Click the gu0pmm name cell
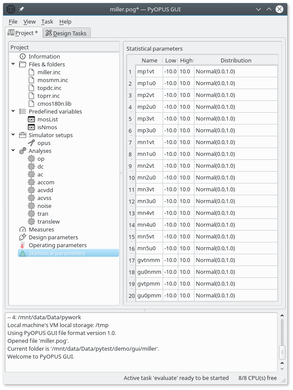Image resolution: width=293 pixels, height=390 pixels. click(149, 296)
